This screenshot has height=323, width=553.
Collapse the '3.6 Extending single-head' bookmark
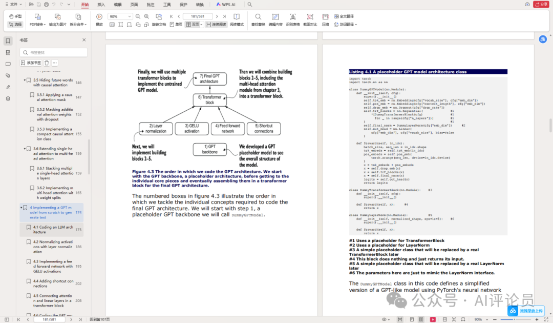click(x=25, y=149)
